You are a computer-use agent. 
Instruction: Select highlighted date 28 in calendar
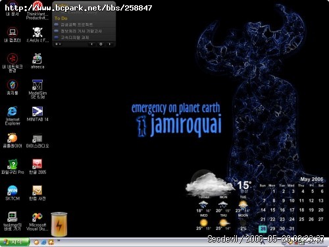[x=263, y=229]
